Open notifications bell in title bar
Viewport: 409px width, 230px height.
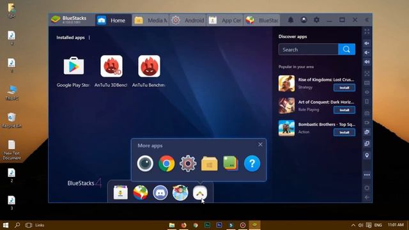point(291,20)
